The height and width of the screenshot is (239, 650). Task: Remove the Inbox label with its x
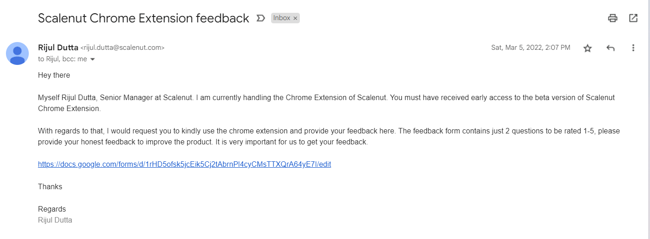(295, 18)
